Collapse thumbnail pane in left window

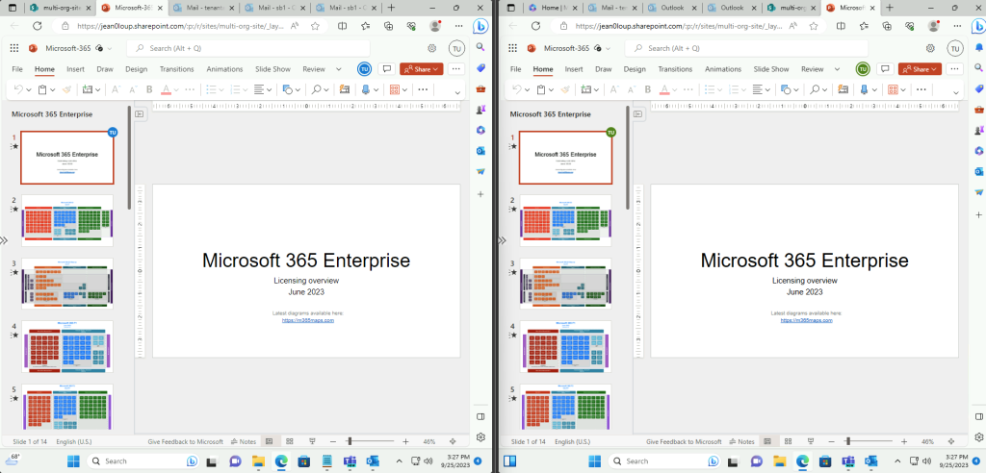(140, 114)
